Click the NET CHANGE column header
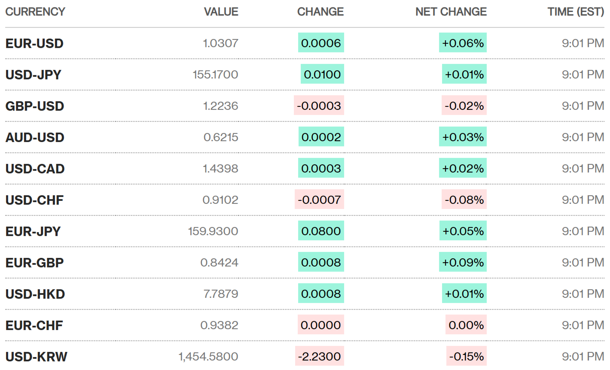610x370 pixels. [451, 12]
